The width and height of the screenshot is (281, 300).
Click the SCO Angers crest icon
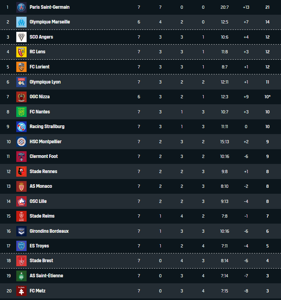(x=21, y=37)
